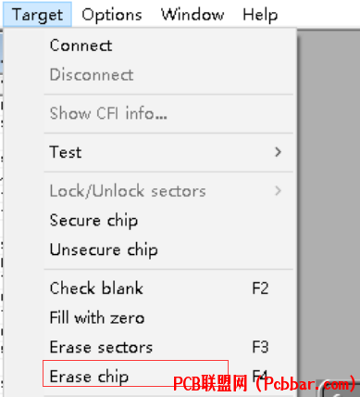Click the F3 shortcut beside Erase sectors
This screenshot has height=397, width=360.
260,347
